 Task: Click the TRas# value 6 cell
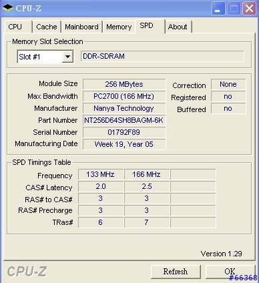click(x=101, y=222)
